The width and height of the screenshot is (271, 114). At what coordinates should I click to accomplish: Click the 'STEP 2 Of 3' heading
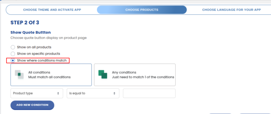coord(25,22)
